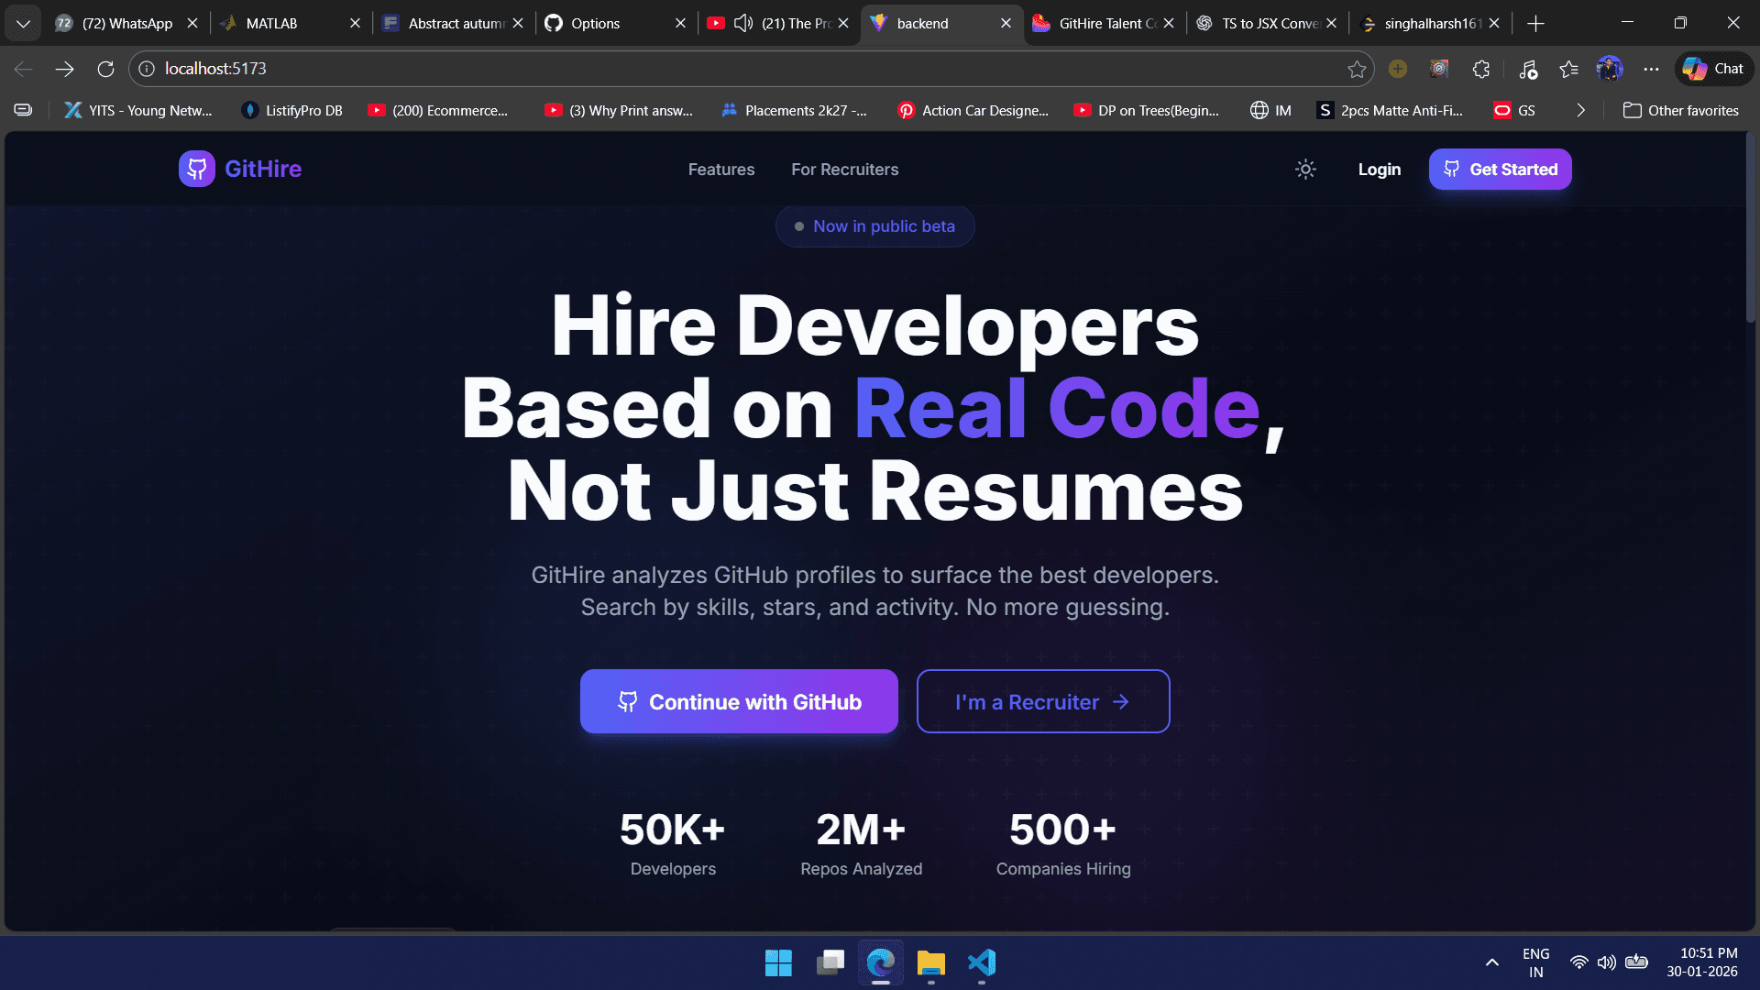Open the GS bookmark
The width and height of the screenshot is (1760, 990).
pos(1514,111)
